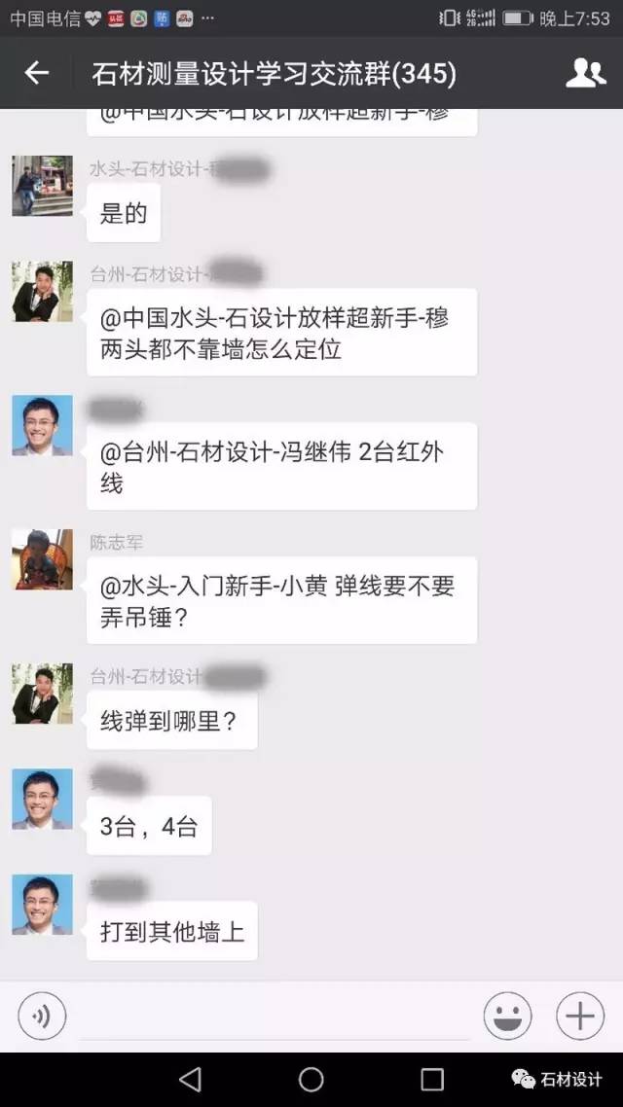
Task: Select the 两头都不靠墙怎么定位 message bubble
Action: pos(282,332)
